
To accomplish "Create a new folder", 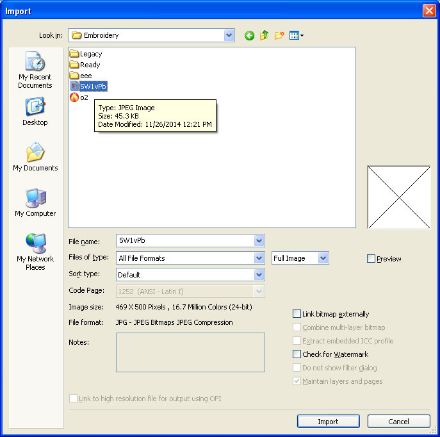I will pyautogui.click(x=279, y=36).
